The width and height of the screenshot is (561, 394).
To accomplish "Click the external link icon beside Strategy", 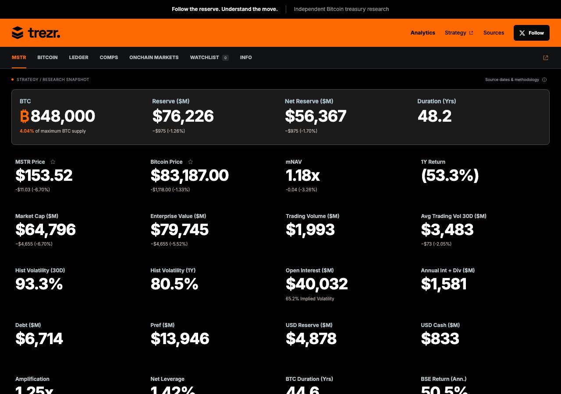I will point(471,33).
